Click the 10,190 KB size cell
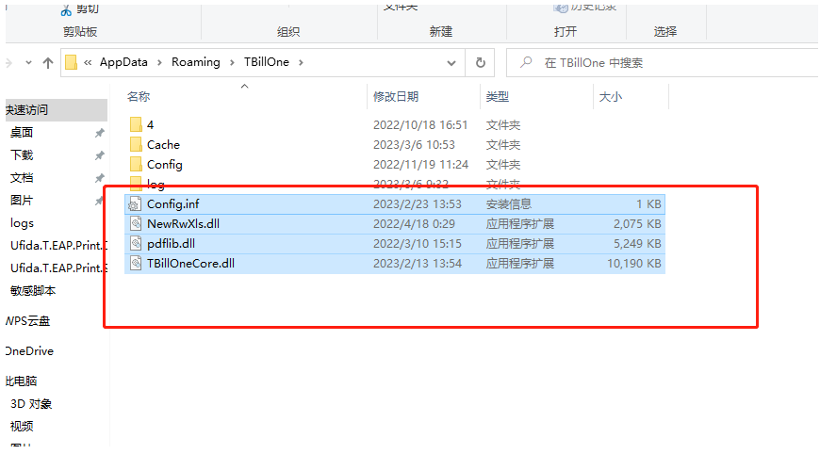 pos(633,264)
